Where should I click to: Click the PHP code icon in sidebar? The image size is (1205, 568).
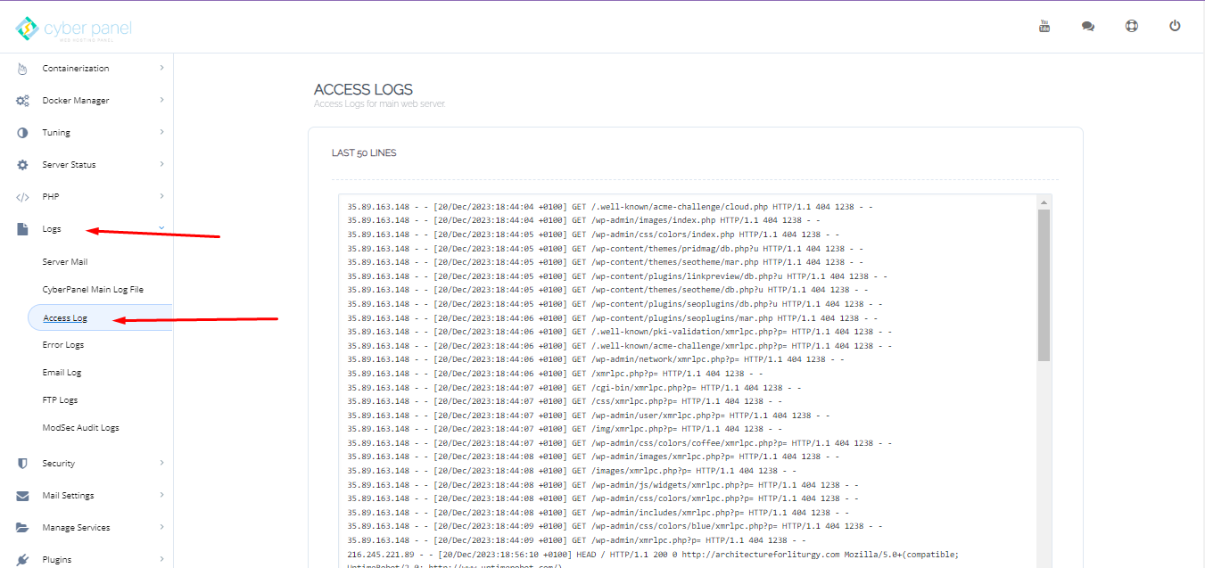(x=21, y=196)
